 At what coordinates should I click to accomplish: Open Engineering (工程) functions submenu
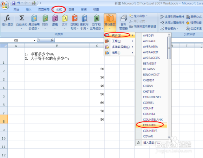point(120,41)
